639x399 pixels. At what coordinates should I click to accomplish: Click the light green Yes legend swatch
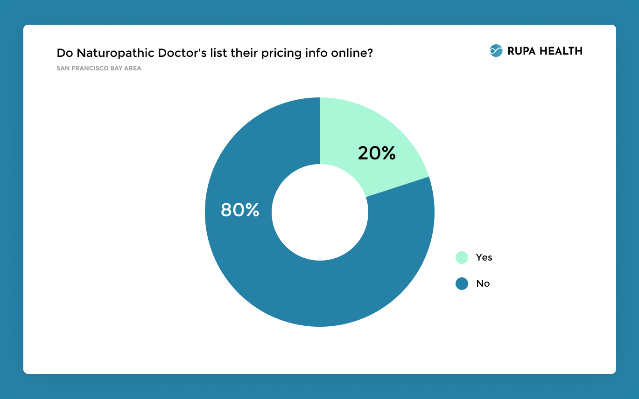pos(462,257)
